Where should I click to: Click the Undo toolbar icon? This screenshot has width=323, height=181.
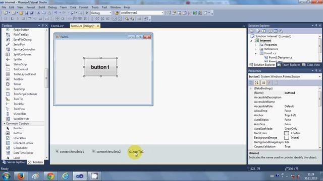click(x=56, y=13)
